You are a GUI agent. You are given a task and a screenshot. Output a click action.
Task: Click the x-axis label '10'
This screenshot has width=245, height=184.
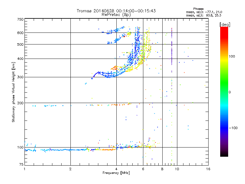pos(177,169)
